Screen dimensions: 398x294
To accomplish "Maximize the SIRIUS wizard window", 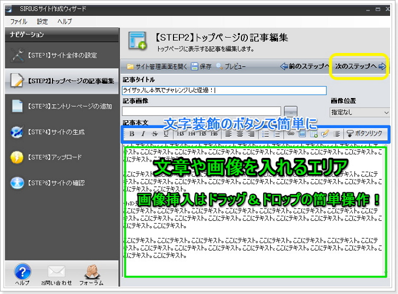I will pos(378,10).
